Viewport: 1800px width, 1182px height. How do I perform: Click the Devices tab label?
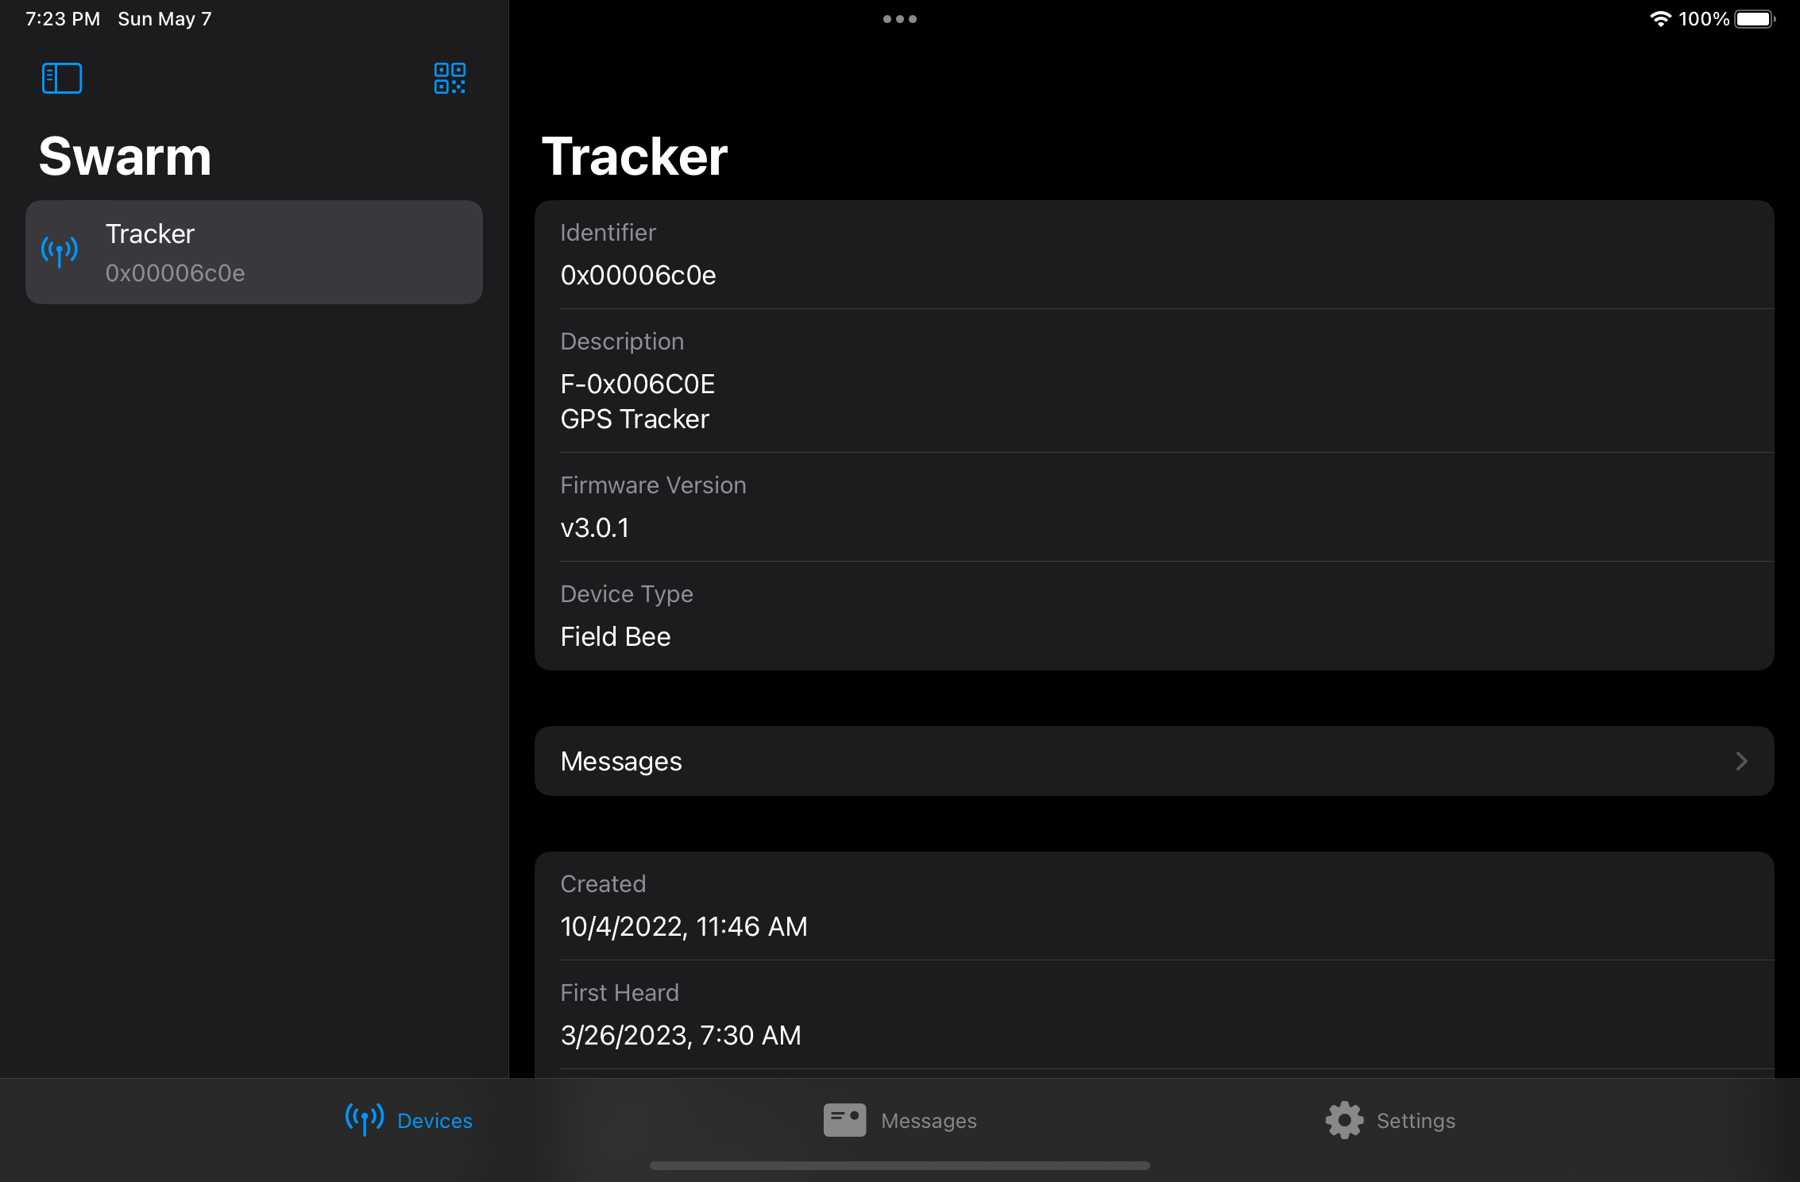coord(435,1121)
